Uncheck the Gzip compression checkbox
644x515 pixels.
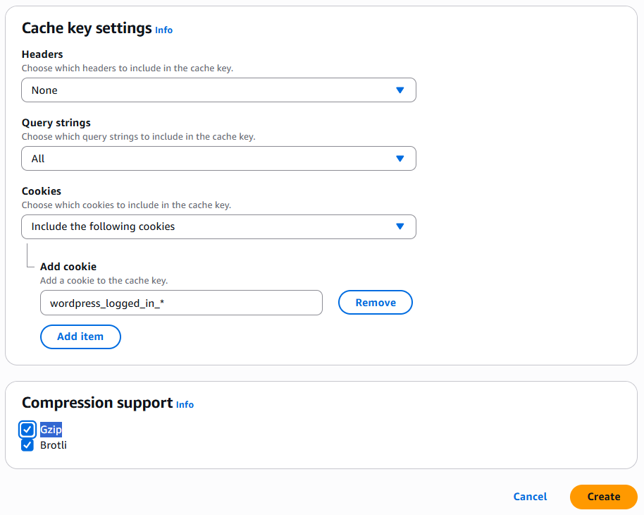click(x=27, y=430)
